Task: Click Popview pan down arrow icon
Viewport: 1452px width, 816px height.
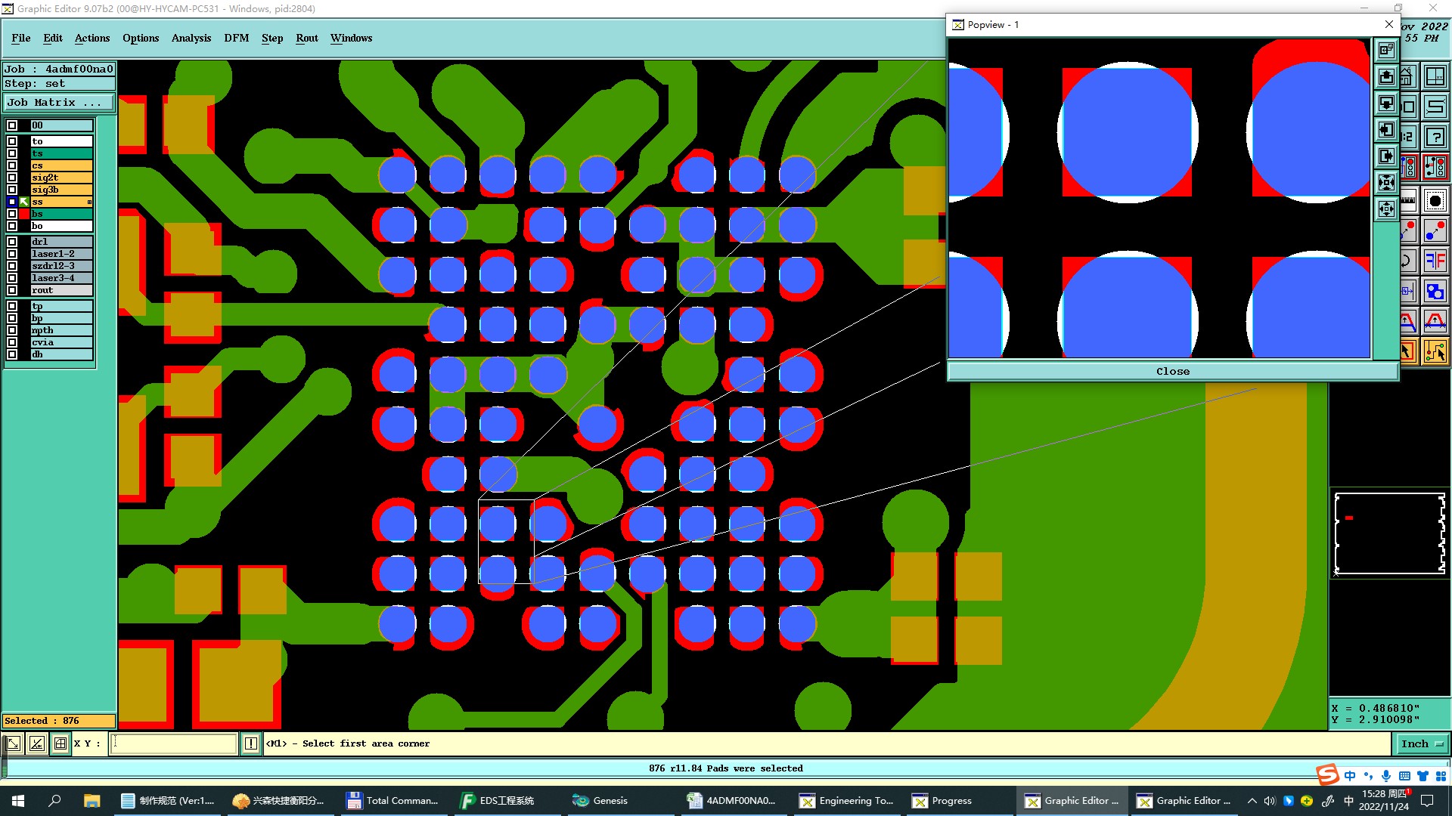Action: 1386,104
